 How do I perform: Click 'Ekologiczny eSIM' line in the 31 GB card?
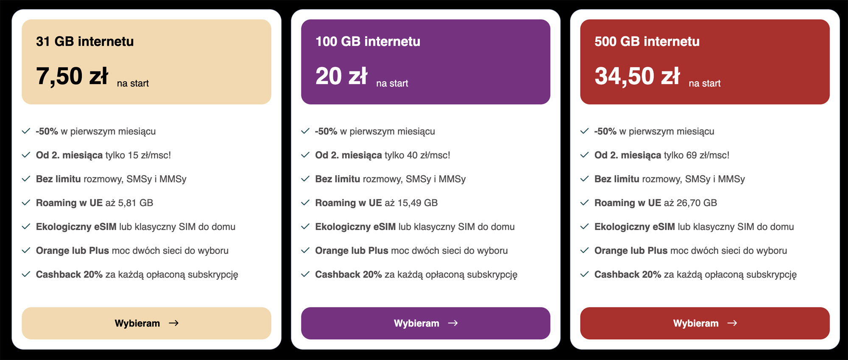click(x=136, y=227)
